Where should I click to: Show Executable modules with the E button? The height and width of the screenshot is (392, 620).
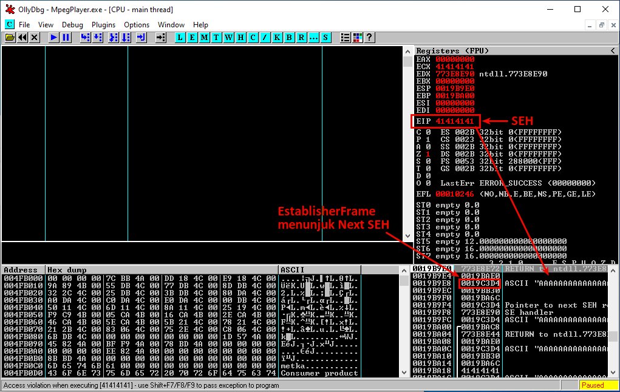point(192,38)
